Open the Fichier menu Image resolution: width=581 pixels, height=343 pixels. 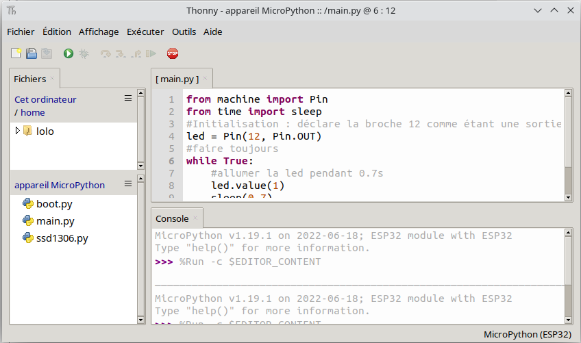coord(21,32)
